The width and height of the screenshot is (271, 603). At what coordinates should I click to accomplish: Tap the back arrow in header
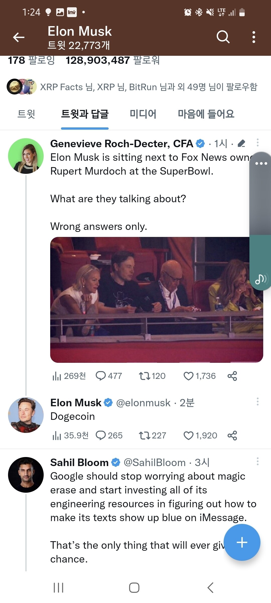click(19, 37)
